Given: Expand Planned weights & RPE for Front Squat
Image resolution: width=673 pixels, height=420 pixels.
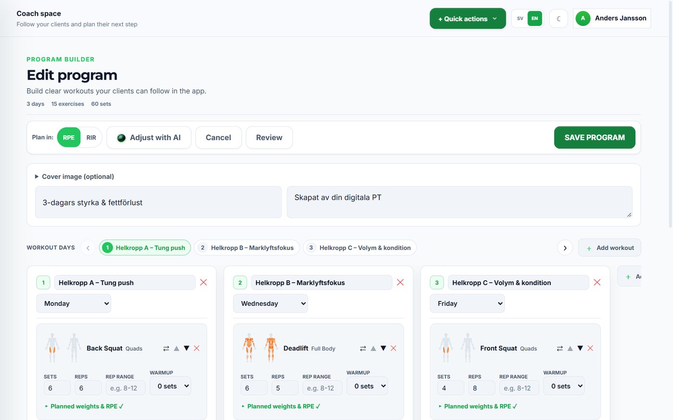Looking at the screenshot, I should [478, 406].
